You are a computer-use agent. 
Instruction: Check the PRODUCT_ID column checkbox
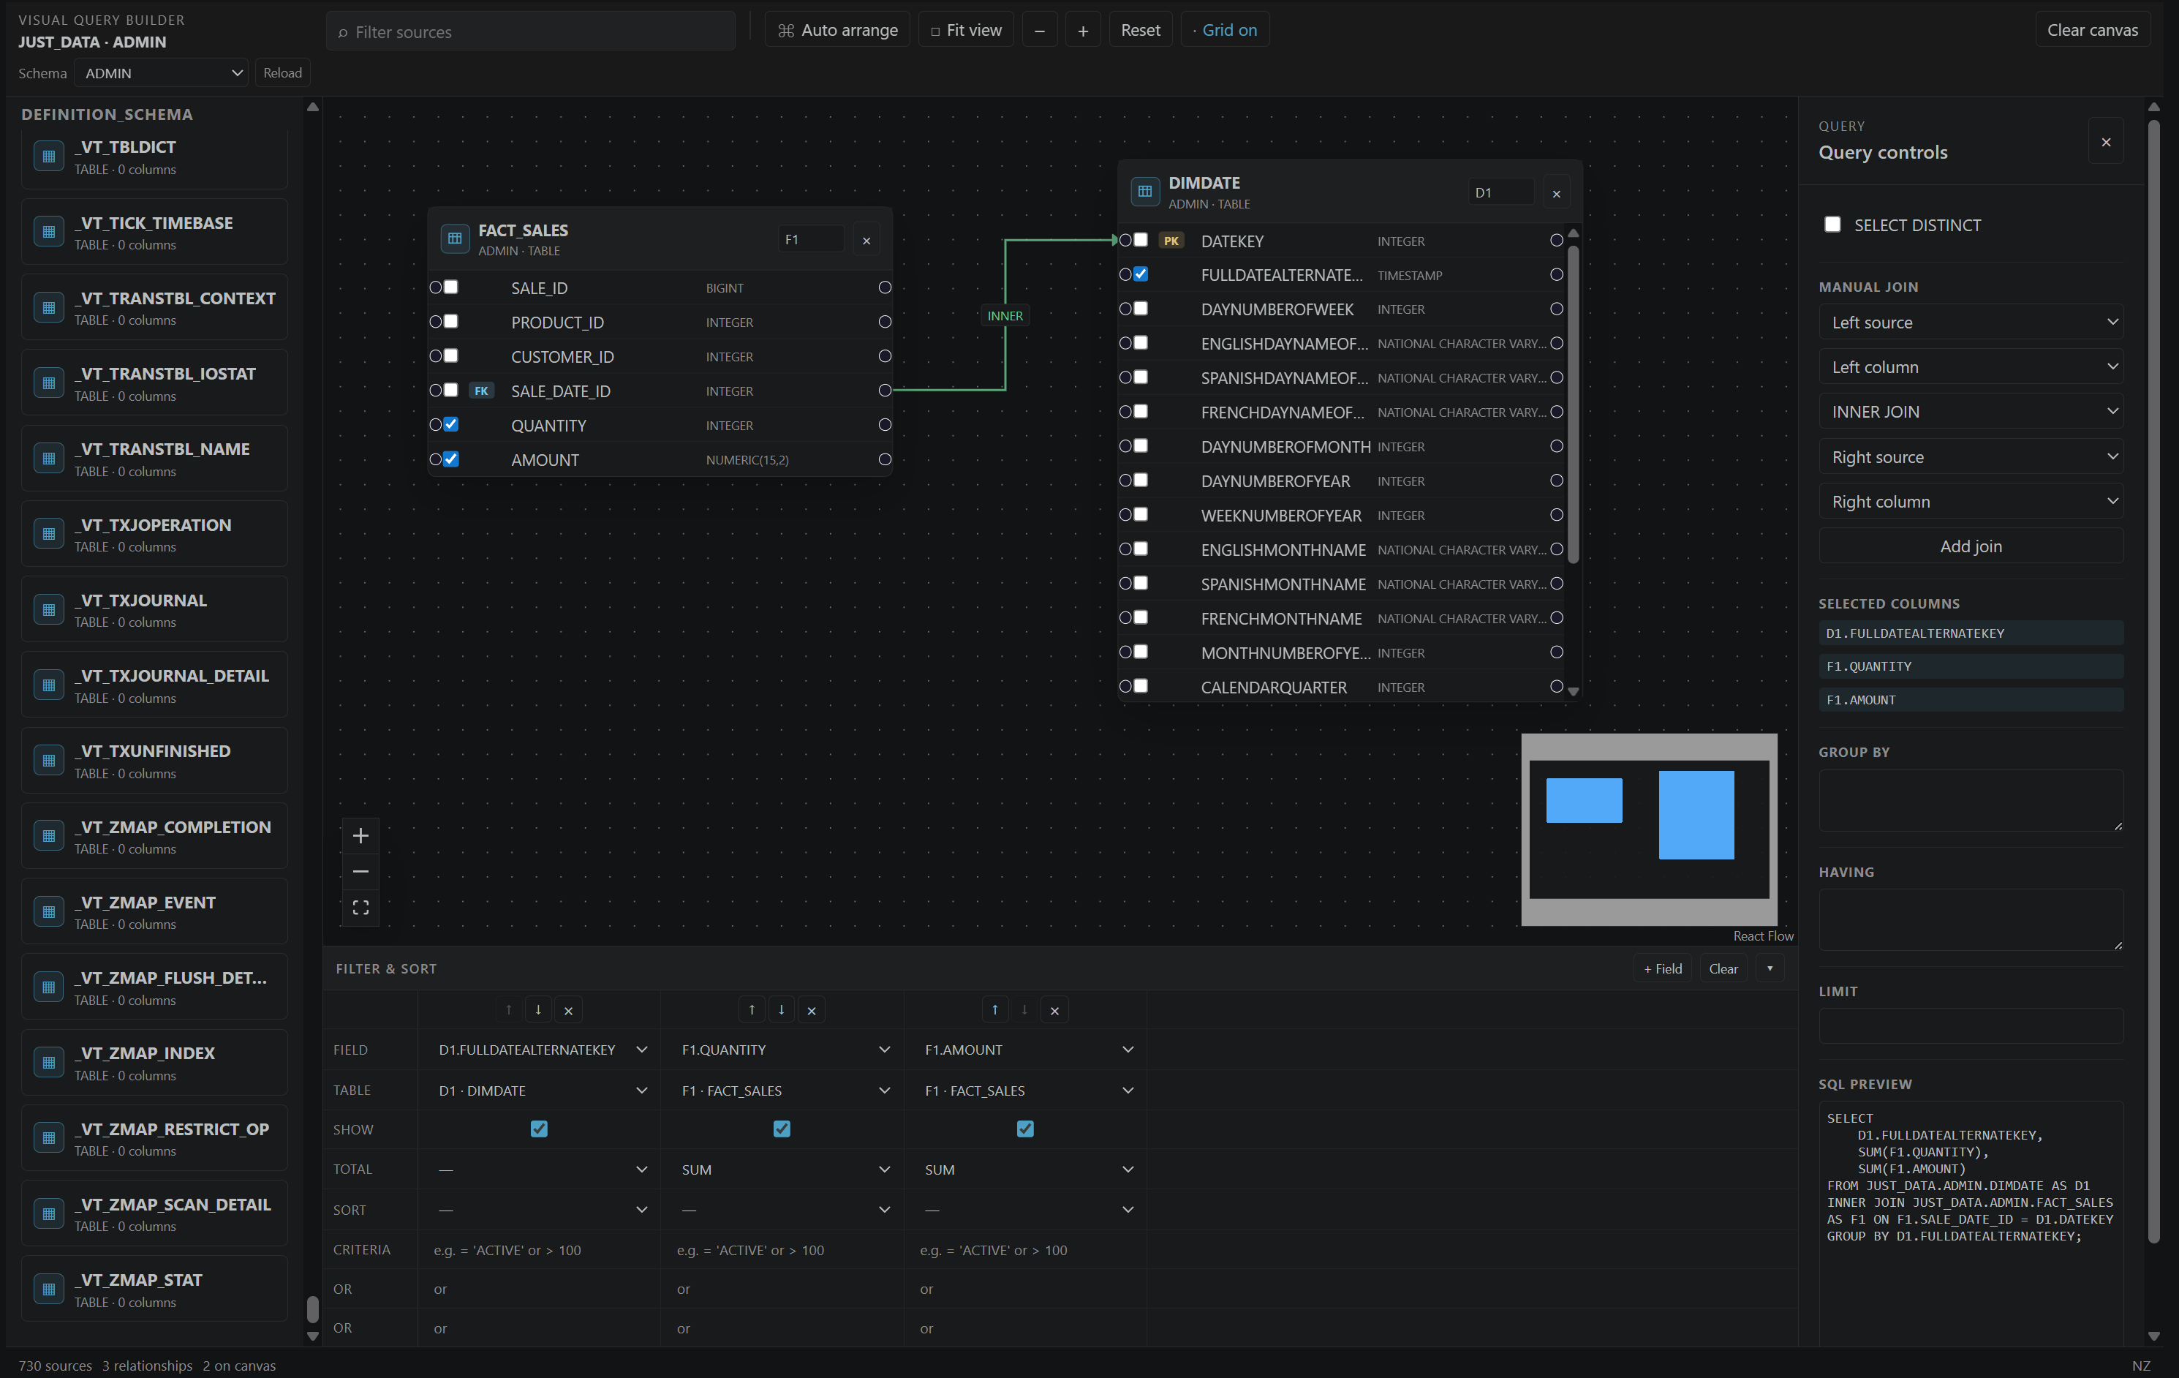point(450,321)
